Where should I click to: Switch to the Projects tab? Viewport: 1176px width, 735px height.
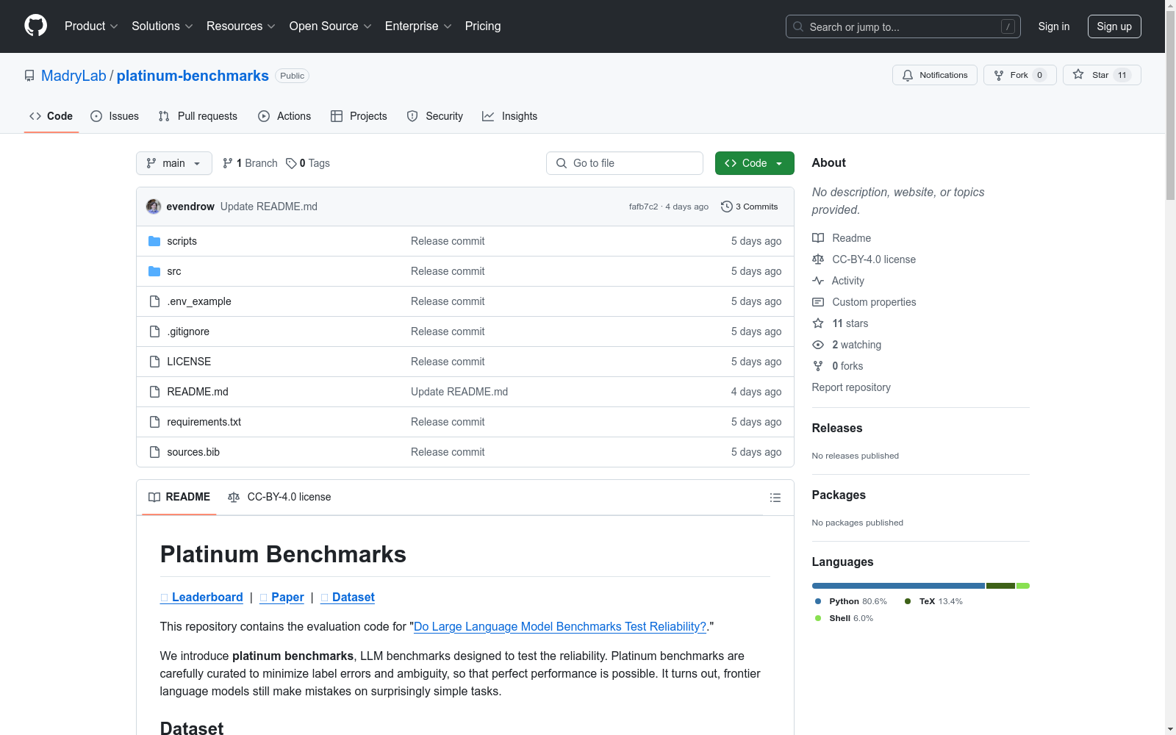pos(359,116)
